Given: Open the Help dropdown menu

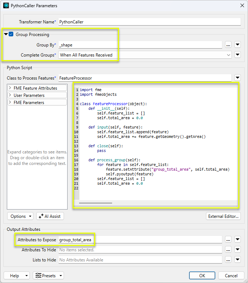Looking at the screenshot, I should tap(17, 276).
